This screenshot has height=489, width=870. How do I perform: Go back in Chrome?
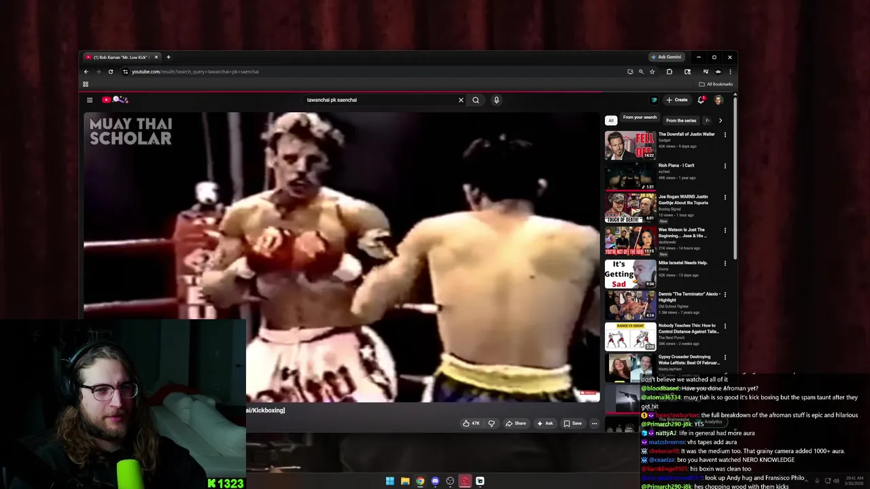click(86, 71)
